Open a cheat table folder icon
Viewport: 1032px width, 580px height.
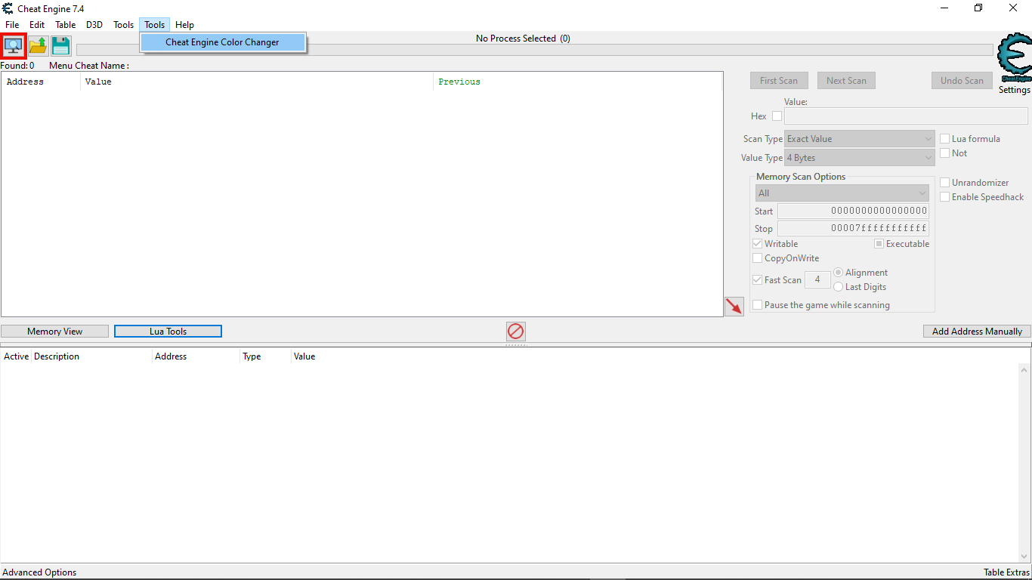(x=38, y=46)
